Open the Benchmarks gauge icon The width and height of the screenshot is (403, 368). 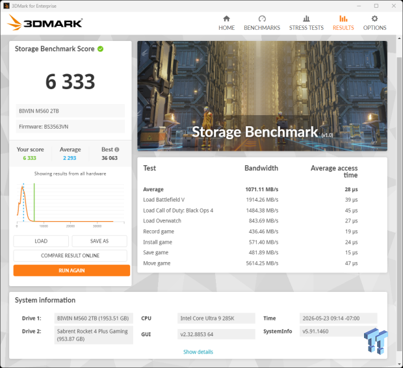point(262,18)
